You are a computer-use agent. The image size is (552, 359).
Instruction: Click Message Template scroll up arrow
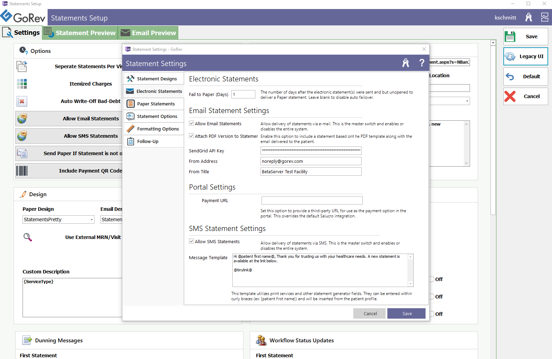coord(410,257)
